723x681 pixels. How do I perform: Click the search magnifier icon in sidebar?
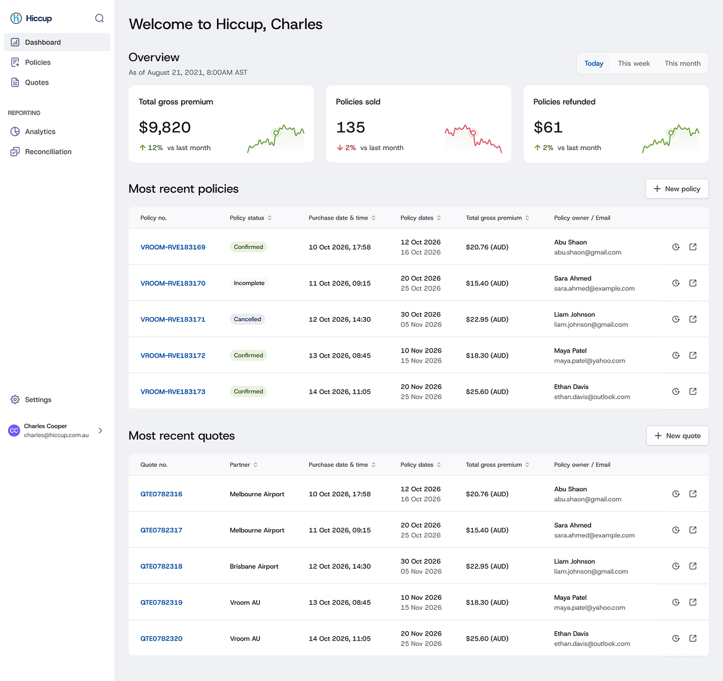click(x=99, y=18)
